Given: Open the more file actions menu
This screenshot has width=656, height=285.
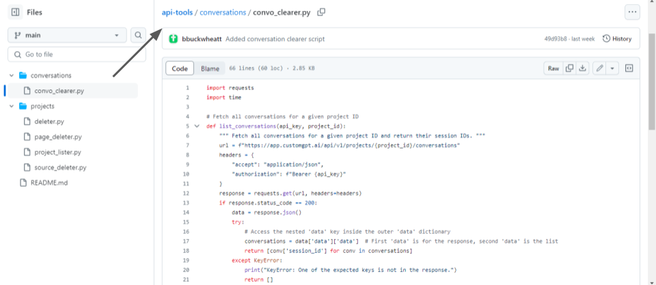Looking at the screenshot, I should tap(632, 12).
